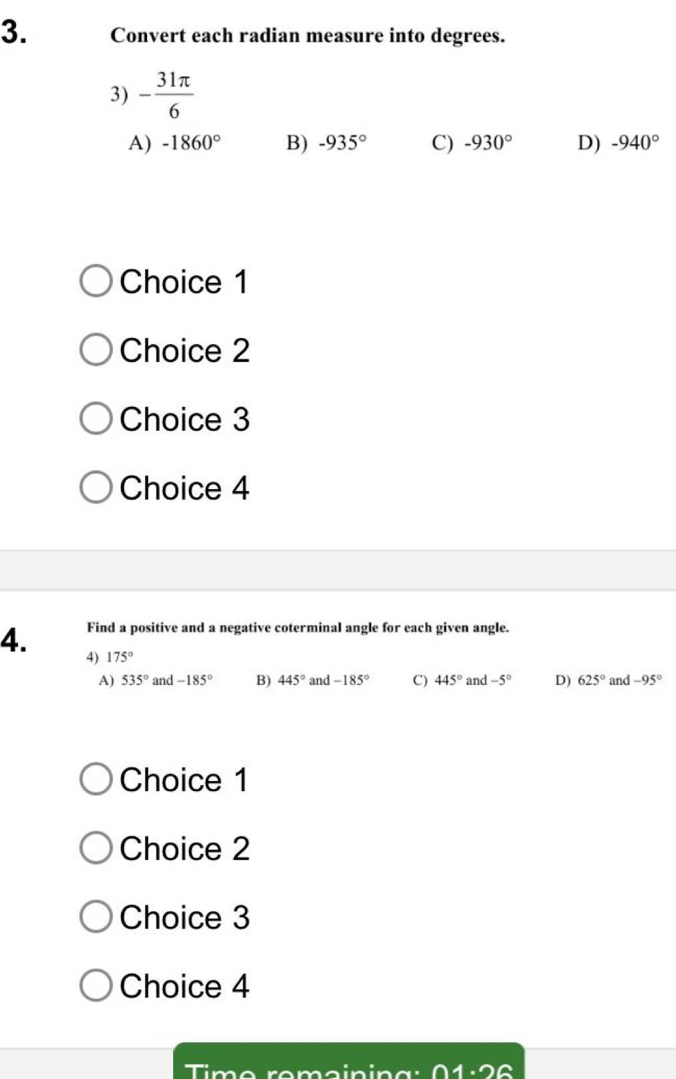Click the green Time remaining banner
Viewport: 676px width, 1079px height.
click(349, 1064)
